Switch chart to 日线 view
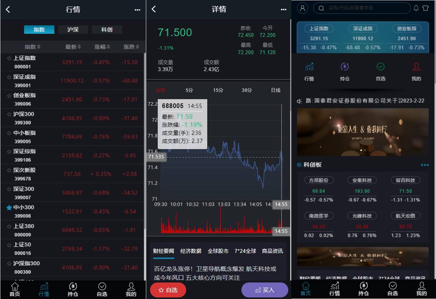The image size is (436, 299). tap(276, 90)
